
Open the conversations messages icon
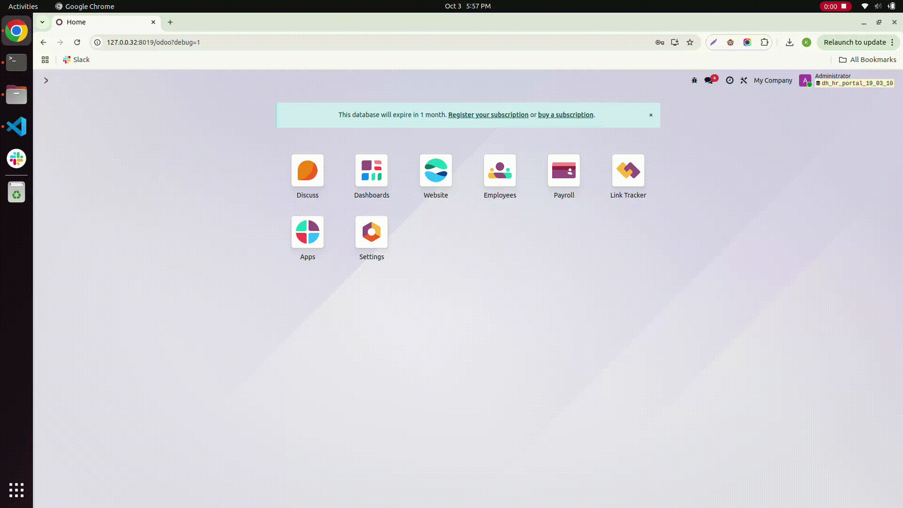click(709, 80)
